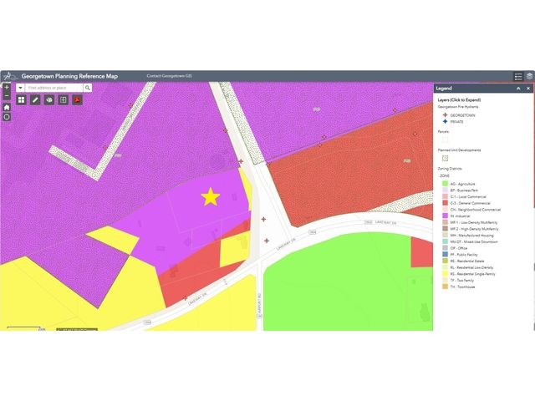
Task: Open the red PDF print tool
Action: tap(76, 99)
